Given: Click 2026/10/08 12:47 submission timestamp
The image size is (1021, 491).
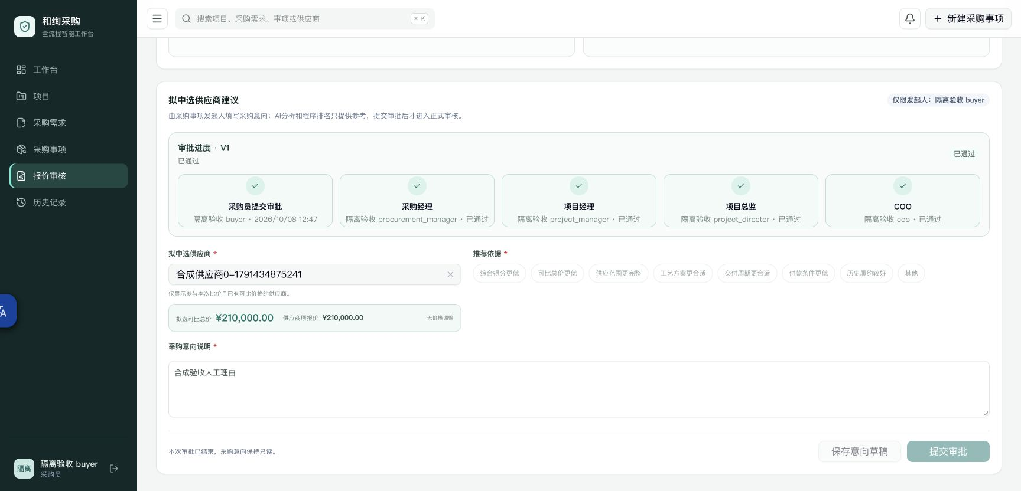Looking at the screenshot, I should (285, 220).
